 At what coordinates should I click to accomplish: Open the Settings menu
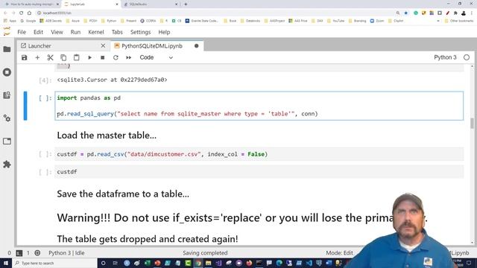coord(141,32)
